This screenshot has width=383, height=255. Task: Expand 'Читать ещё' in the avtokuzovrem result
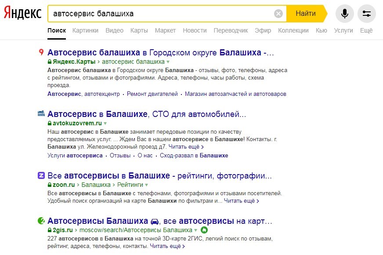click(186, 147)
